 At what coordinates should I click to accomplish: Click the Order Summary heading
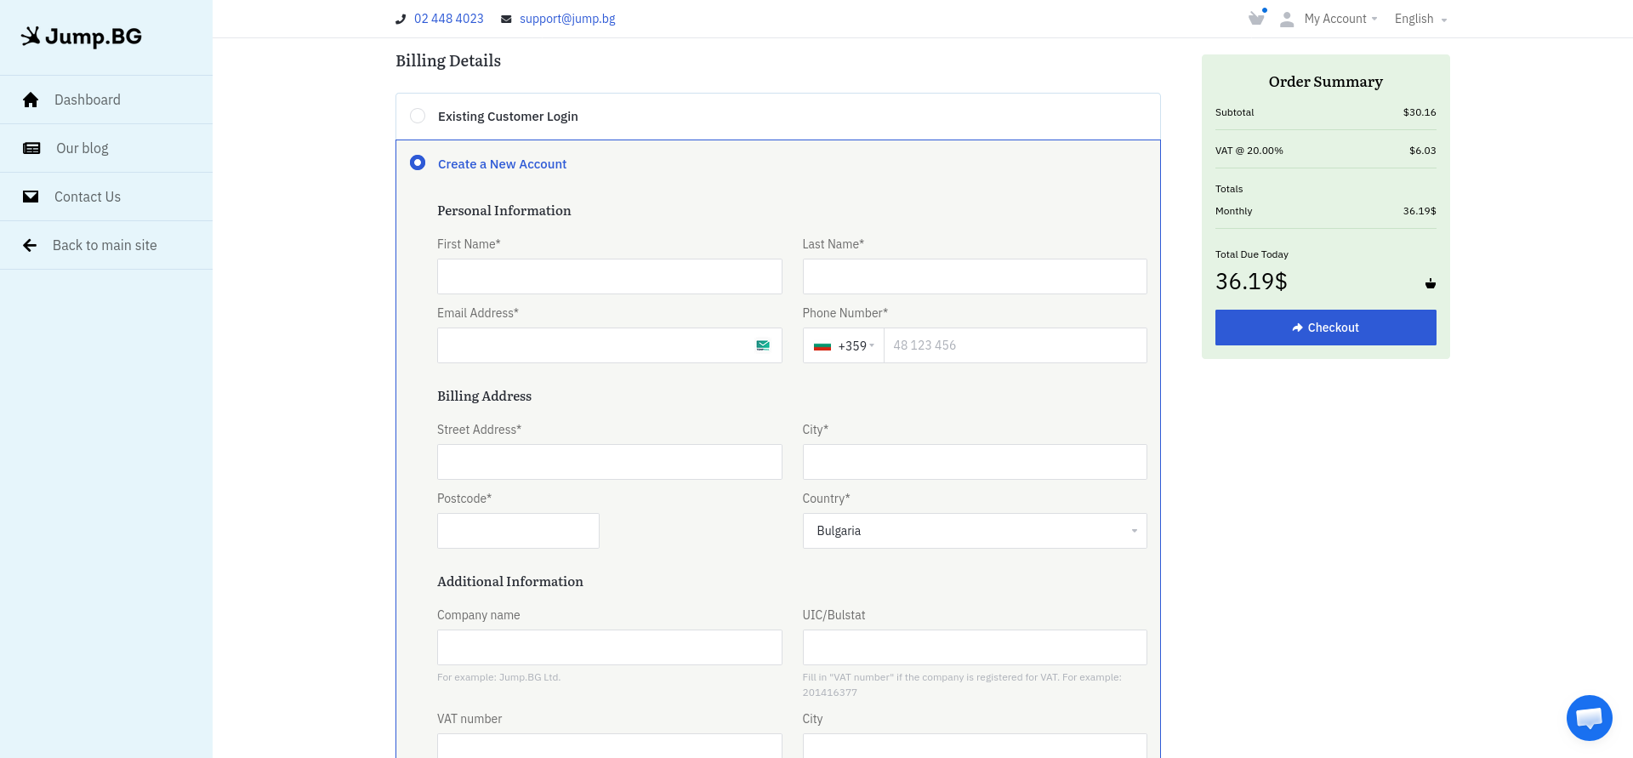[x=1325, y=82]
